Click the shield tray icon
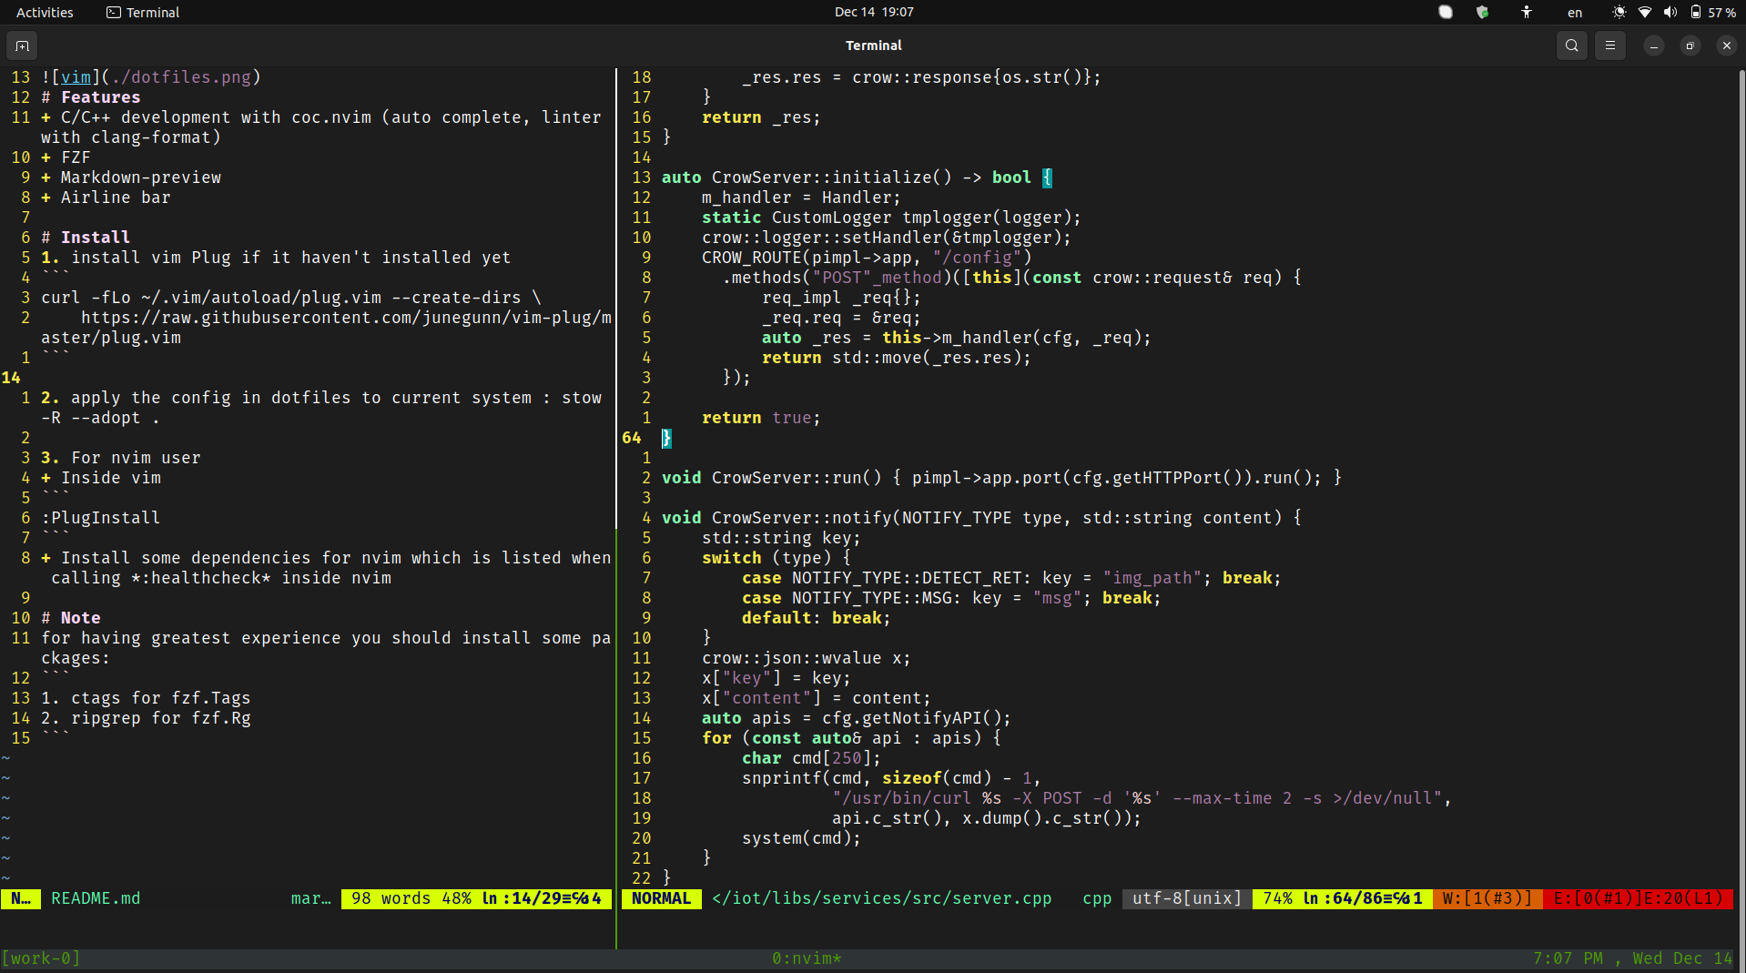This screenshot has height=973, width=1746. [1483, 12]
